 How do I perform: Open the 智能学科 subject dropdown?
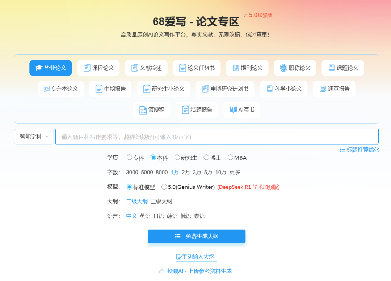click(34, 136)
